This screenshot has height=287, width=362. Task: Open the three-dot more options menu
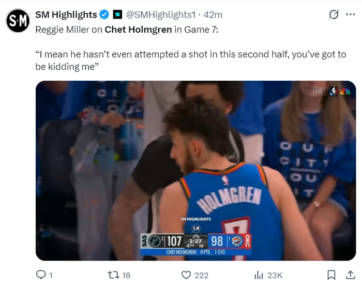[x=351, y=14]
